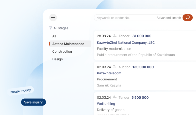The image size is (196, 115).
Task: Click the Save inquiry button
Action: pyautogui.click(x=33, y=102)
